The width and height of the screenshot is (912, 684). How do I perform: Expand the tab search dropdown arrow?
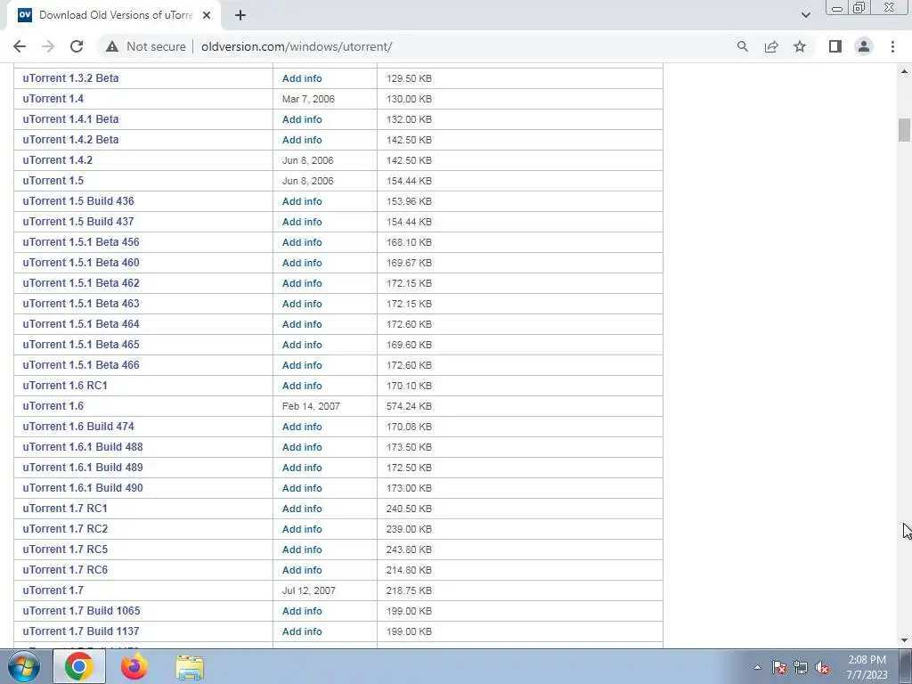[805, 15]
